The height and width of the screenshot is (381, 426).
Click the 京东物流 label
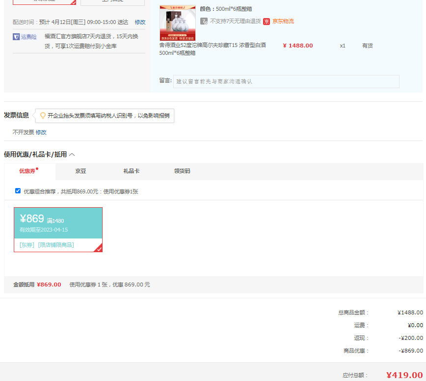coord(283,22)
